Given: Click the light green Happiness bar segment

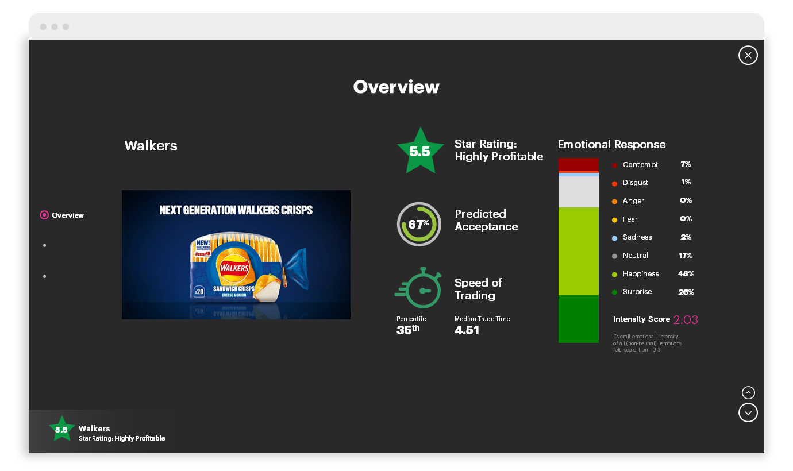Looking at the screenshot, I should [x=579, y=251].
